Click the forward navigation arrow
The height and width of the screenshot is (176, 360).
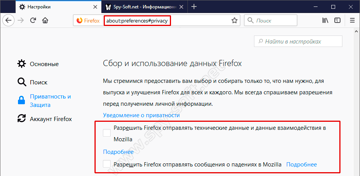[x=21, y=21]
